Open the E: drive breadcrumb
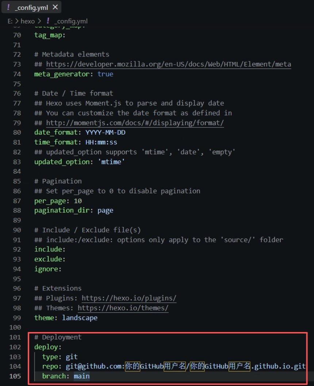The width and height of the screenshot is (314, 386). [x=10, y=21]
